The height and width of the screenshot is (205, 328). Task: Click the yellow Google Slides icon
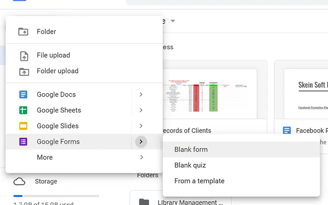pos(23,126)
